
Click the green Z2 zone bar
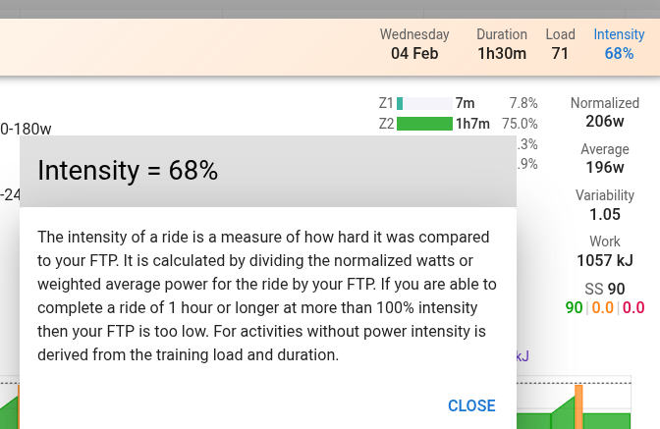424,124
